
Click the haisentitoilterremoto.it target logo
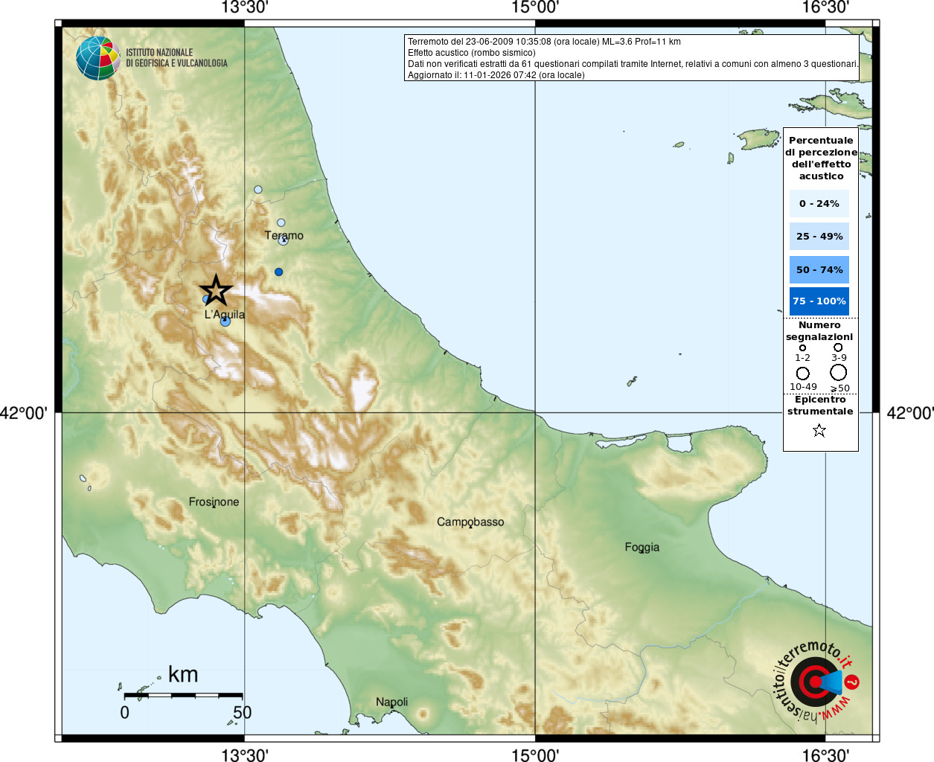point(816,681)
